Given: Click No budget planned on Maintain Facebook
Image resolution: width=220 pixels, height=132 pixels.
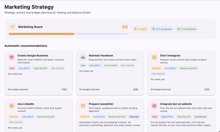Looking at the screenshot, I should 89,89.
